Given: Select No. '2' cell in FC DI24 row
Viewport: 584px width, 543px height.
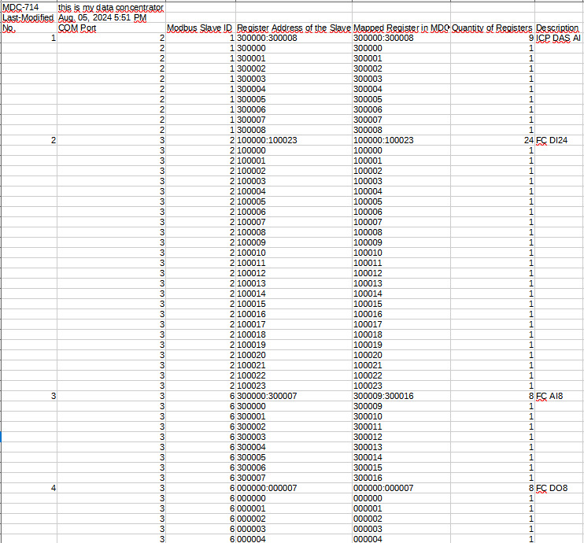Looking at the screenshot, I should pyautogui.click(x=29, y=140).
